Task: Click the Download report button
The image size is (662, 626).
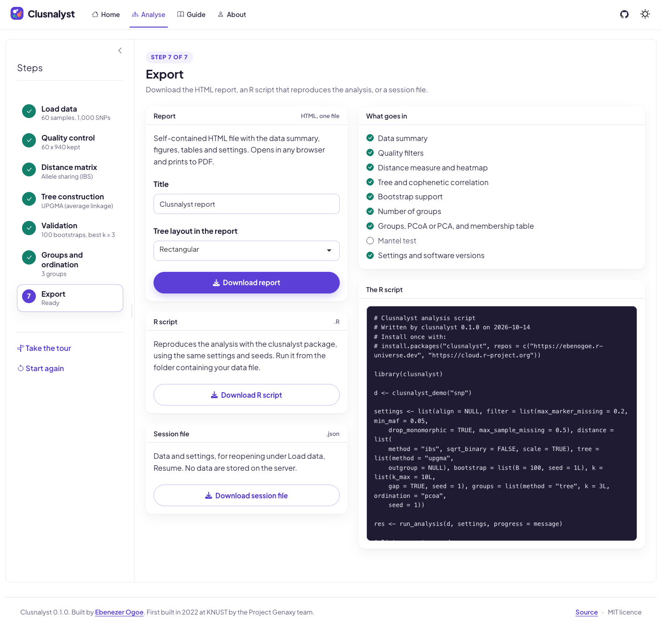Action: [246, 282]
